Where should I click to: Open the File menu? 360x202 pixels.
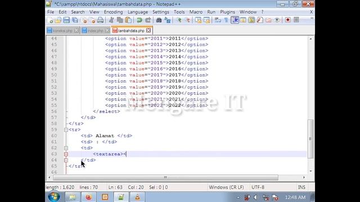51,12
